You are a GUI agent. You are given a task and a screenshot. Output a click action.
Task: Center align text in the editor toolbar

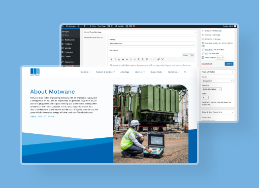(143, 59)
